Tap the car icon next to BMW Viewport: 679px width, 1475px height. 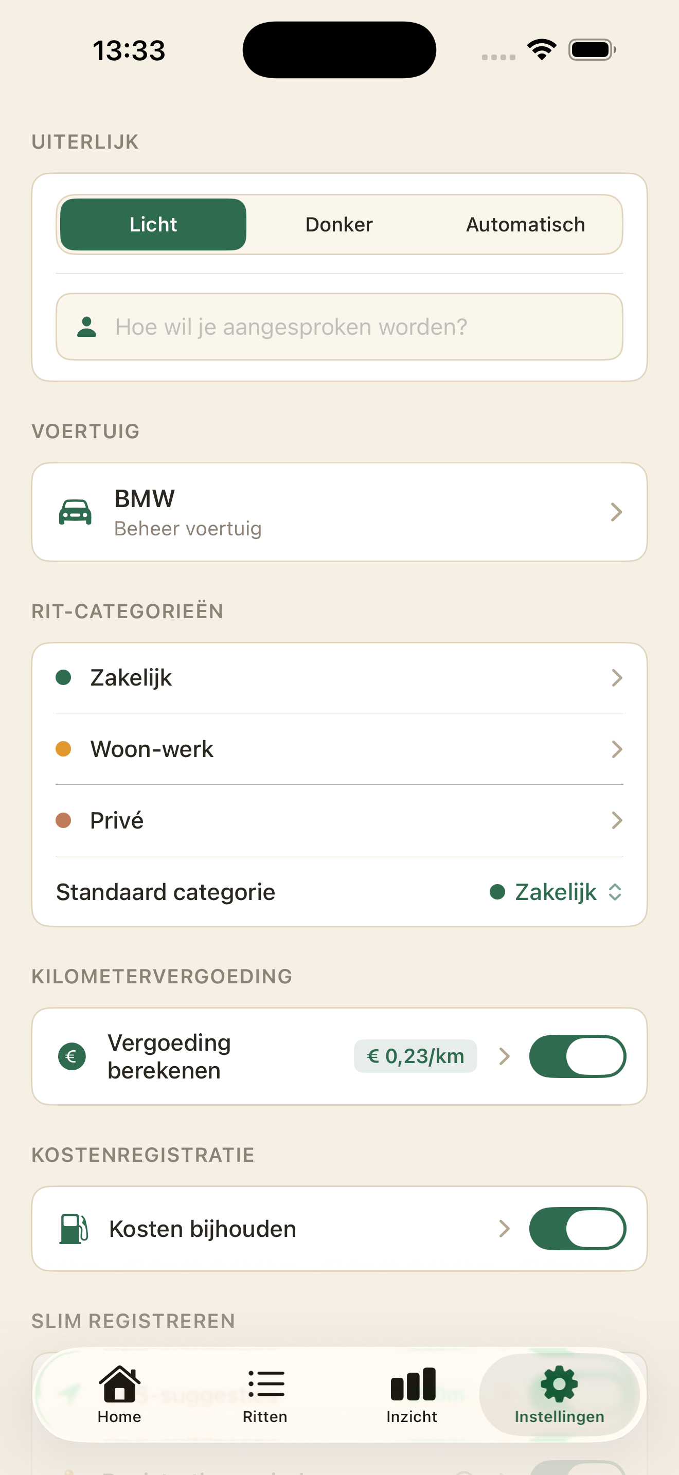pos(75,512)
